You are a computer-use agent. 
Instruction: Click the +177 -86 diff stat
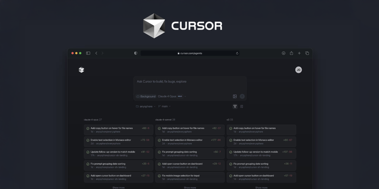216,140
